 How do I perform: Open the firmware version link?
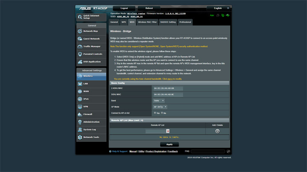[x=175, y=14]
